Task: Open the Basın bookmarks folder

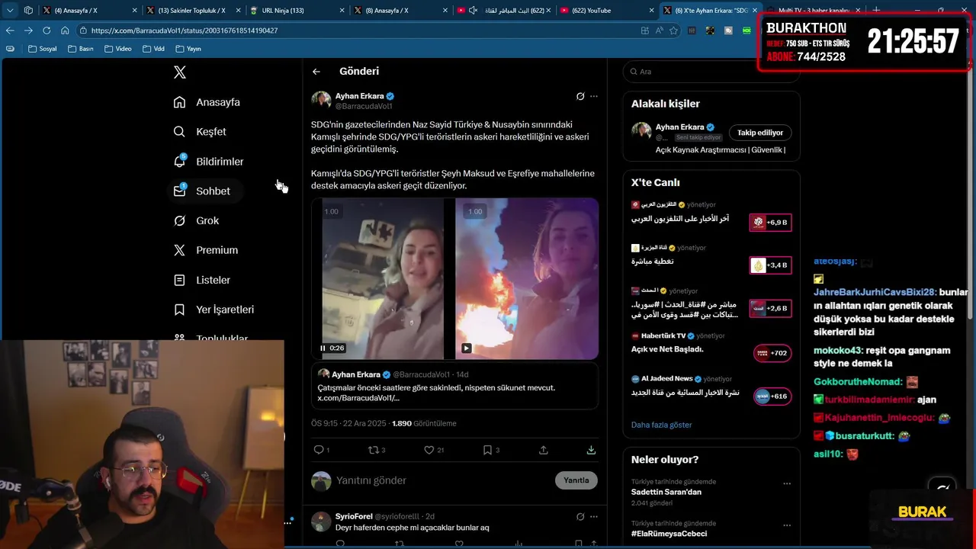Action: 80,49
